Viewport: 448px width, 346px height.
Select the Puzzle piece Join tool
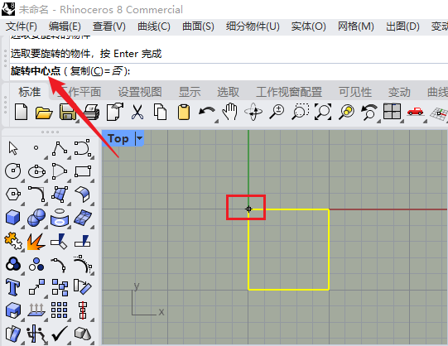[13, 241]
